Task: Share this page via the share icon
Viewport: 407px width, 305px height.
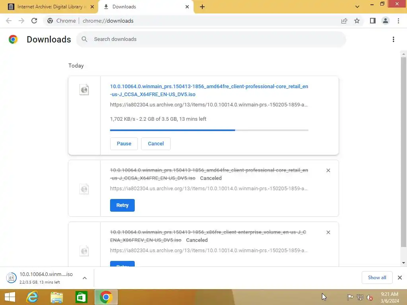Action: point(344,21)
